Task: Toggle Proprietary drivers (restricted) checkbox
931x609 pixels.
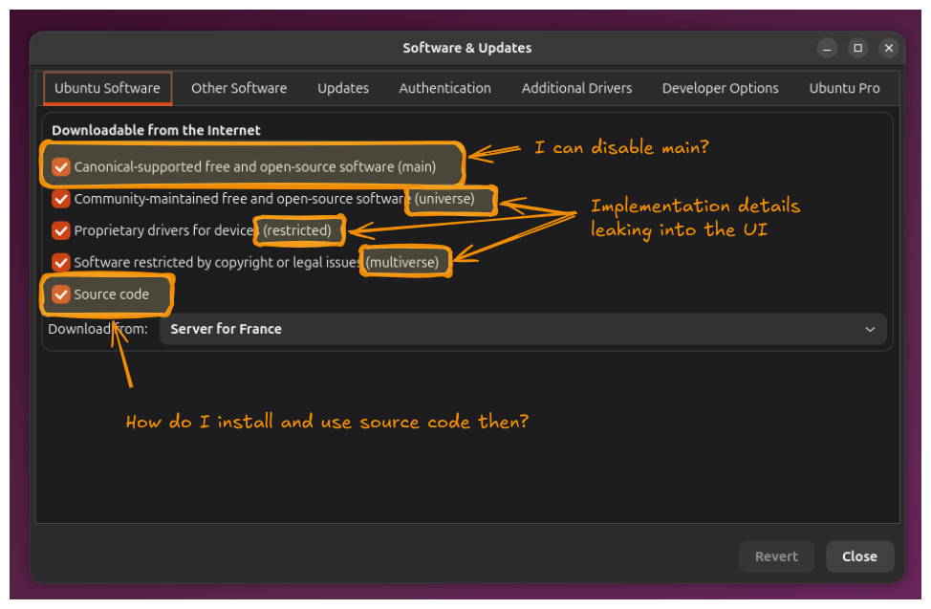Action: (x=61, y=230)
